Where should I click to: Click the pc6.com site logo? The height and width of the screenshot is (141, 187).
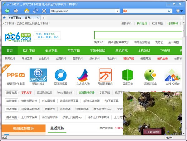click(x=18, y=37)
